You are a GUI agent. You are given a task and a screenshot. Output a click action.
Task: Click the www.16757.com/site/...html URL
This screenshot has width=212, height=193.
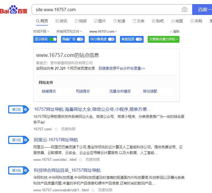[55, 160]
